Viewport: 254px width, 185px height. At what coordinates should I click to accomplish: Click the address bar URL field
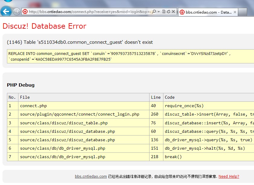[x=90, y=12]
